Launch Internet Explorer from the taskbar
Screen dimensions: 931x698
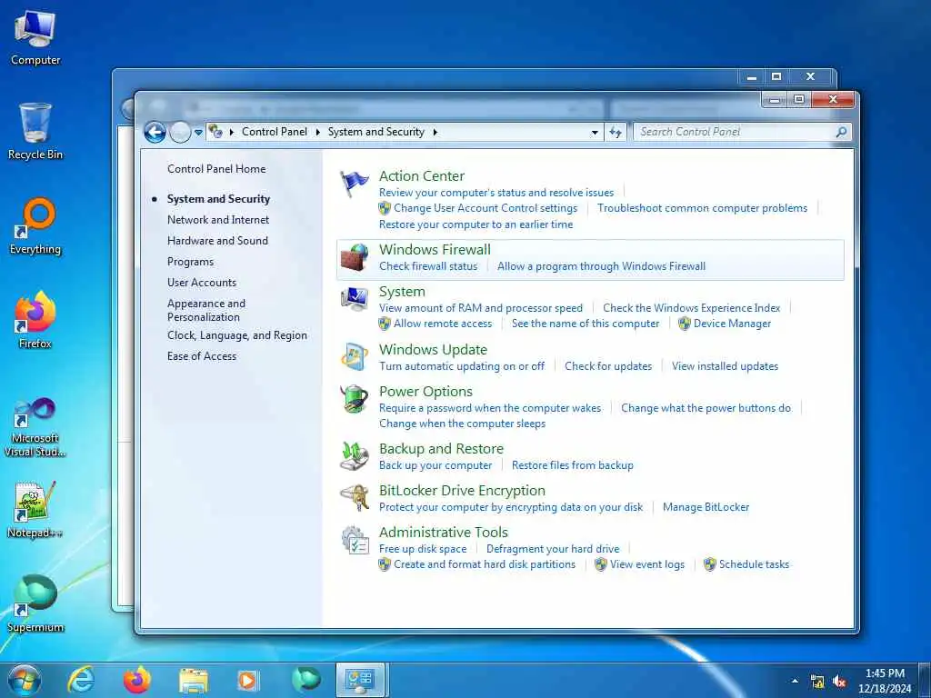pyautogui.click(x=81, y=680)
